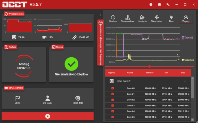
Task: Click the scrollbar down arrow
Action: 192,120
